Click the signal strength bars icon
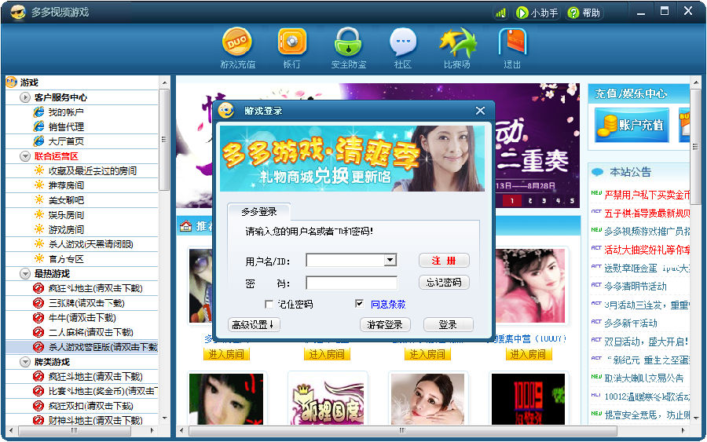The width and height of the screenshot is (707, 442). tap(500, 13)
